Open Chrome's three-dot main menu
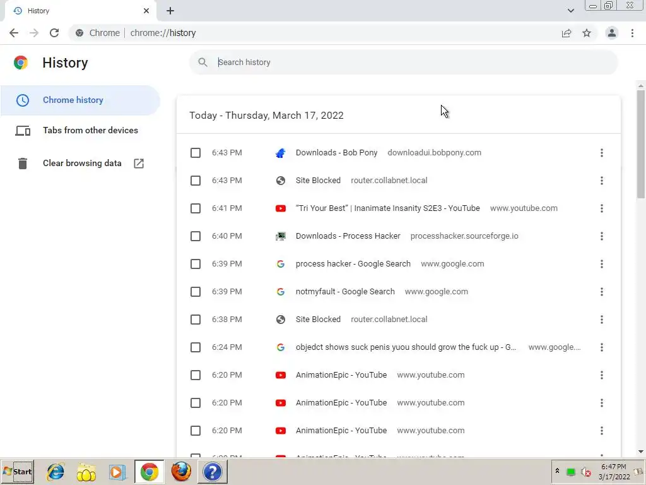The image size is (646, 485). point(632,33)
